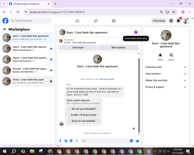This screenshot has height=155, width=194.
Task: Click the Find friends button
Action: pyautogui.click(x=159, y=21)
